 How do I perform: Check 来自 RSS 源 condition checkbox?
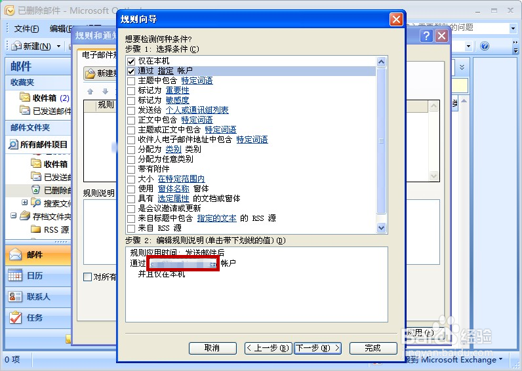click(131, 228)
